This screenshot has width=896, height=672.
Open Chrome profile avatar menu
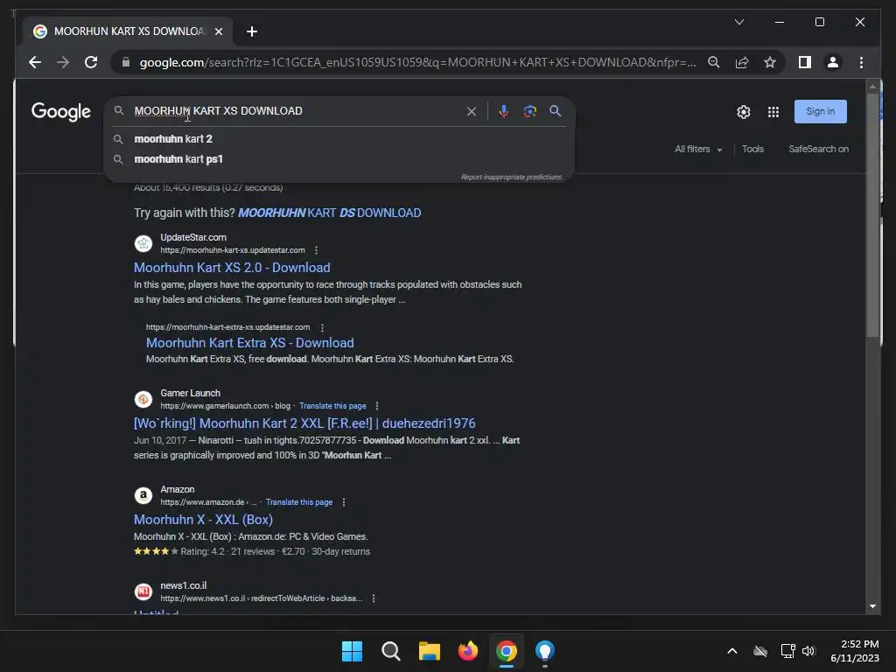833,62
